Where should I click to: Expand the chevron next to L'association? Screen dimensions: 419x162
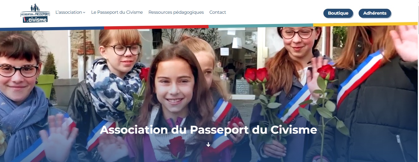[x=84, y=13]
